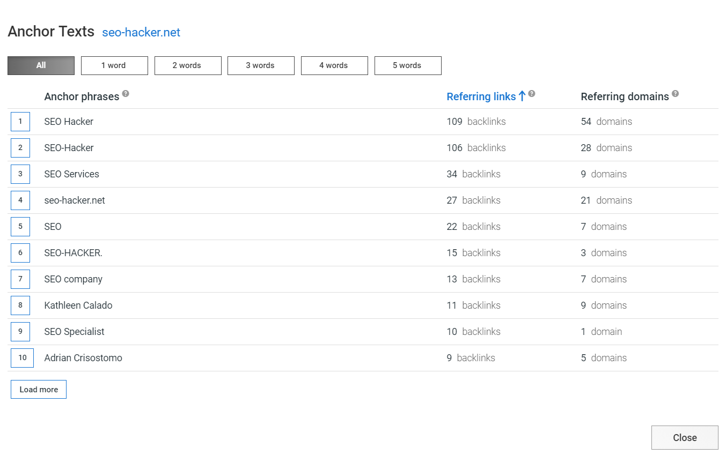
Task: Expand row number 10 for Adrian Crisostomo
Action: coord(23,358)
